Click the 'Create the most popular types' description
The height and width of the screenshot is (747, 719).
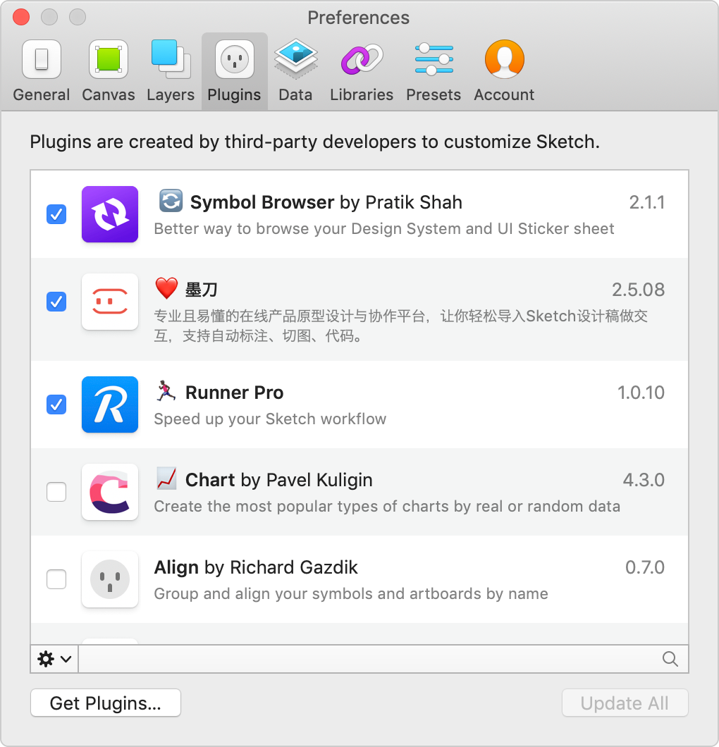coord(387,506)
